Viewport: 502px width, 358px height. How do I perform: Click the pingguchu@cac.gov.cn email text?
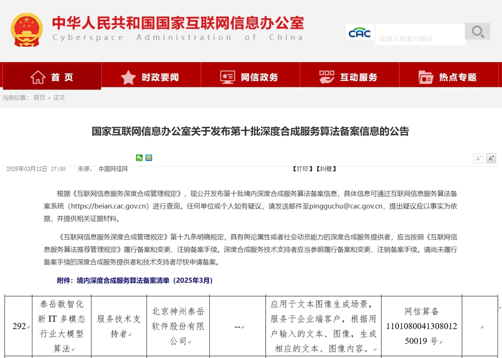[x=346, y=206]
